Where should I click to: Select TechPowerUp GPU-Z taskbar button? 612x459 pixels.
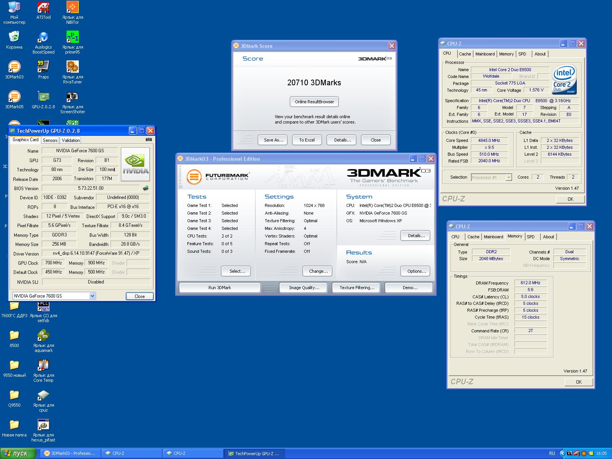254,453
